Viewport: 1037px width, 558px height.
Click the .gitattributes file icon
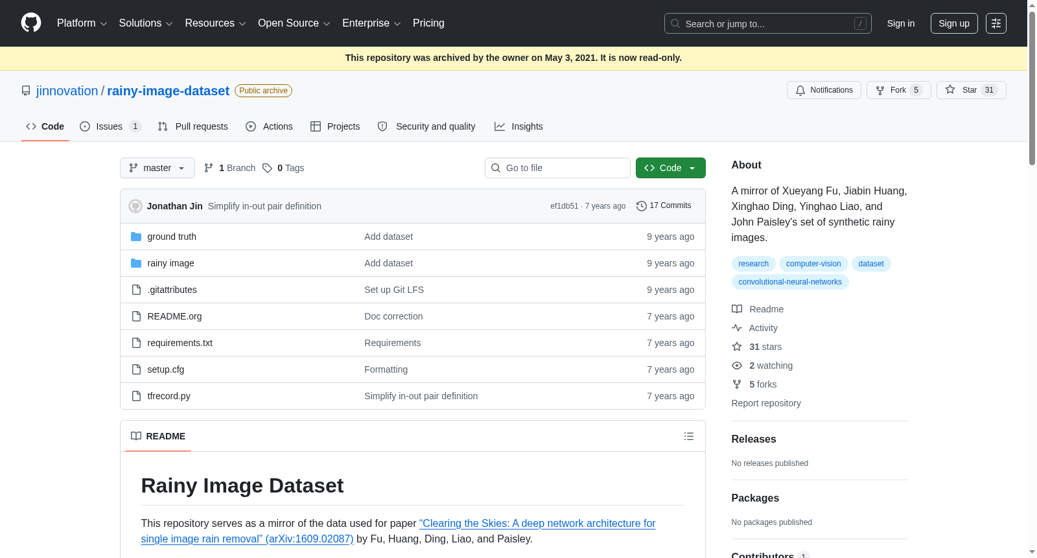click(x=136, y=290)
